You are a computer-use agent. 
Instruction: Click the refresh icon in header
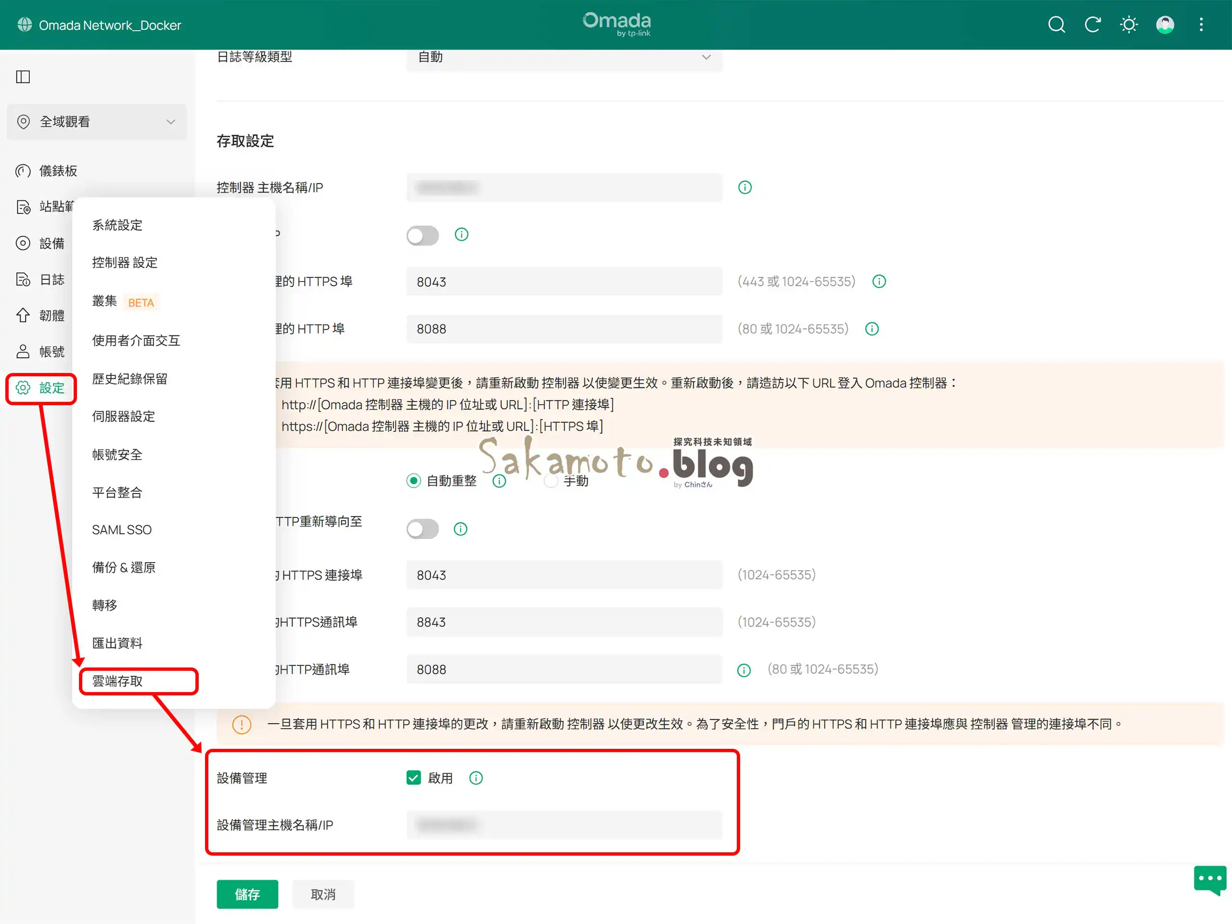point(1092,25)
